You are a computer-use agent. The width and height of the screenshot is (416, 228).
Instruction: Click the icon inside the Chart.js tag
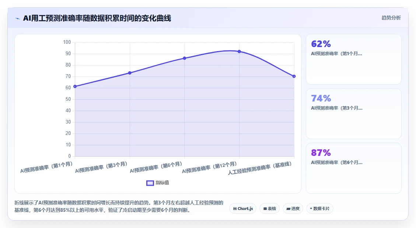(235, 209)
